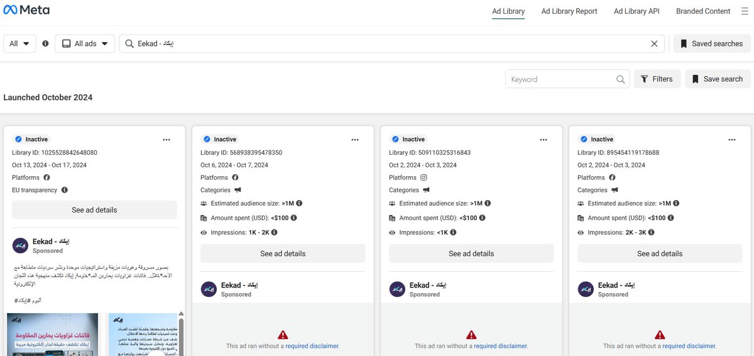
Task: Open required disclaimer link on ad 895454119178688
Action: click(689, 346)
